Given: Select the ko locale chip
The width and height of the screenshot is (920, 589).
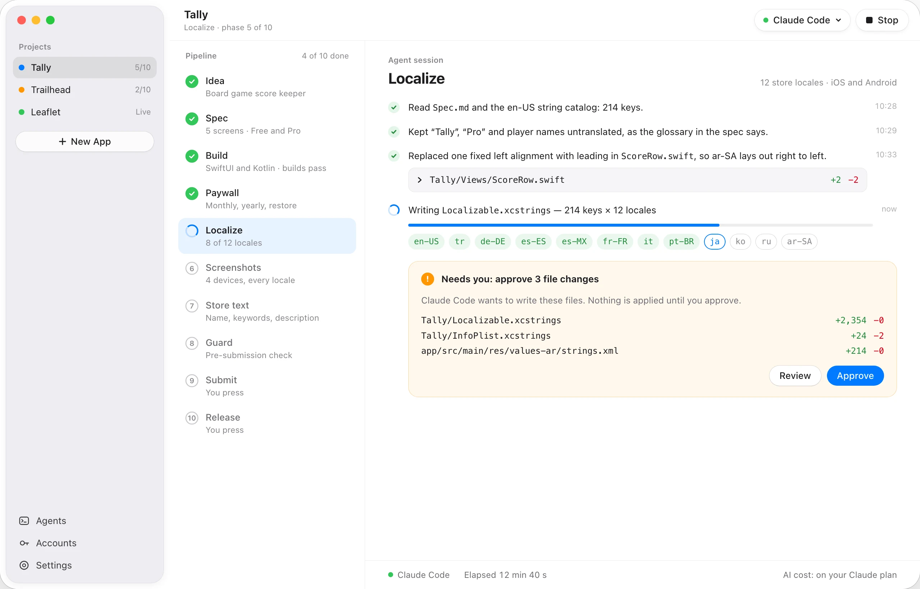Looking at the screenshot, I should (740, 241).
